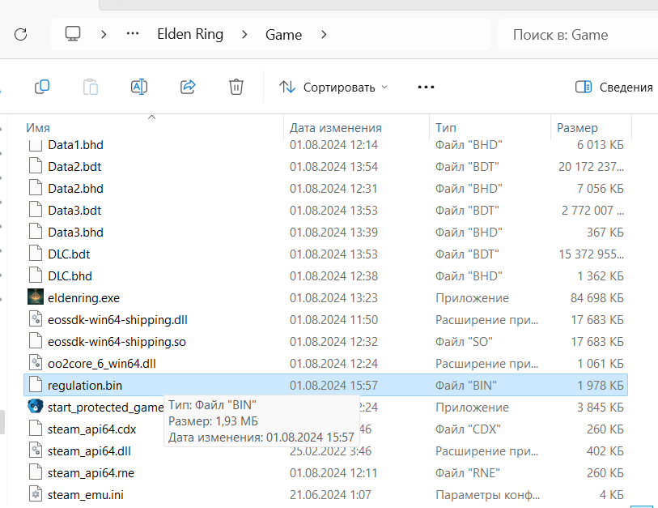Screen dimensions: 658x508
Task: Select the Data1.bhd file
Action: point(75,145)
